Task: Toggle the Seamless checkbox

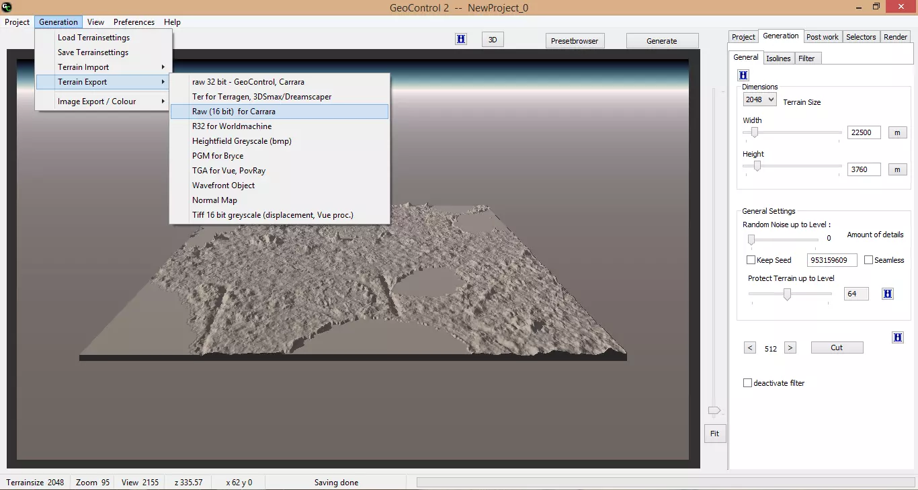Action: [x=869, y=260]
